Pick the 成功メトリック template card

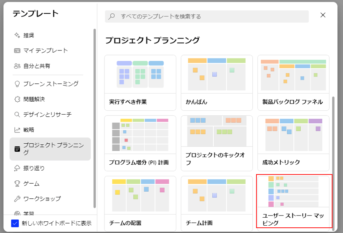point(293,143)
